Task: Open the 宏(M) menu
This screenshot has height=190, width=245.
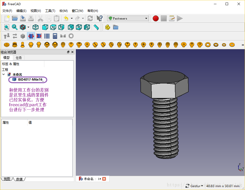Action: click(x=63, y=11)
